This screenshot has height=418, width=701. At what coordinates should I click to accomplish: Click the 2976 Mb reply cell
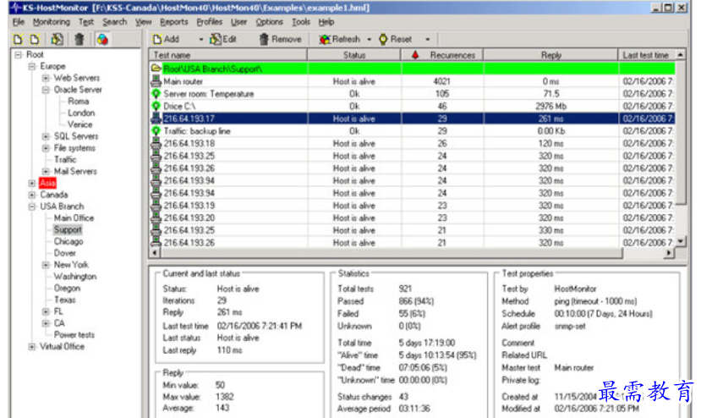tap(550, 106)
